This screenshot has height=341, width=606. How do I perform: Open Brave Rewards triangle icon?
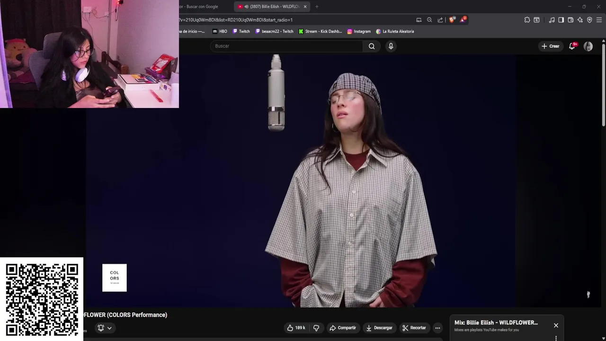(x=463, y=20)
